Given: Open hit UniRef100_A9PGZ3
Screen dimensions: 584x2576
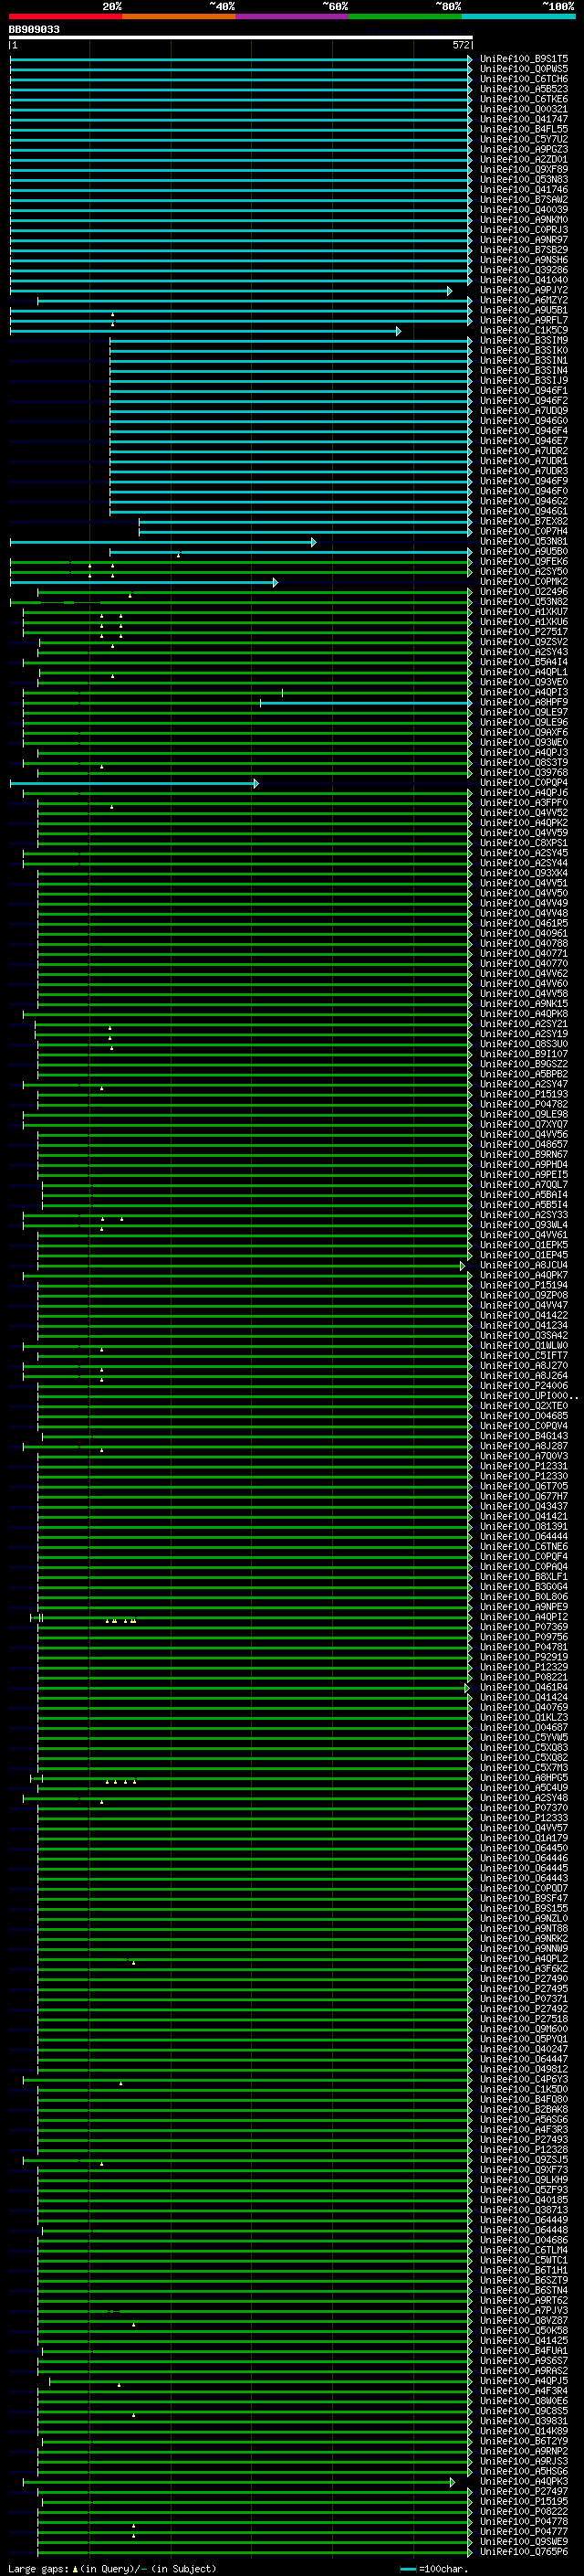Looking at the screenshot, I should (x=523, y=150).
